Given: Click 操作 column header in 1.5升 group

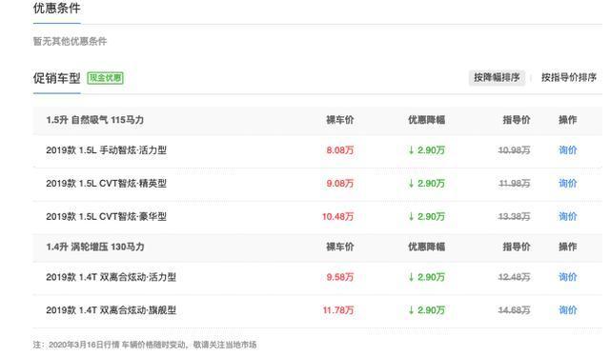Looking at the screenshot, I should 568,120.
